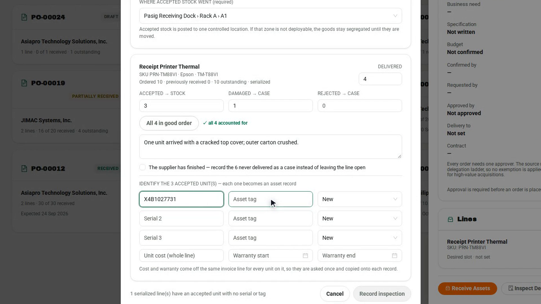Edit the Rejected to case quantity field
The width and height of the screenshot is (541, 304).
[x=360, y=106]
